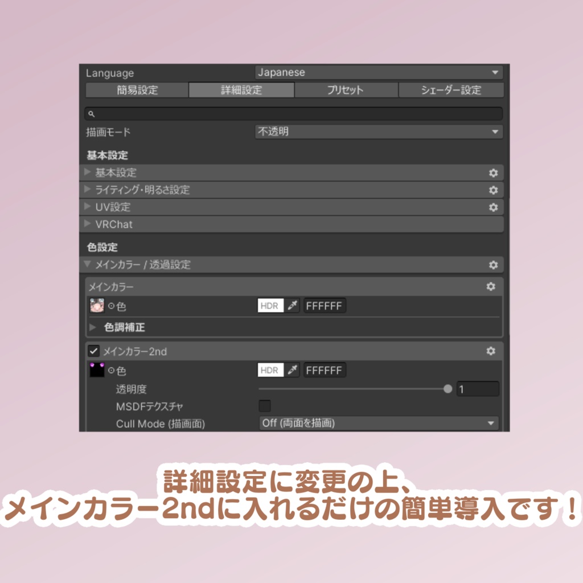583x583 pixels.
Task: Select the eyedropper next to メインカラー color
Action: pos(292,306)
